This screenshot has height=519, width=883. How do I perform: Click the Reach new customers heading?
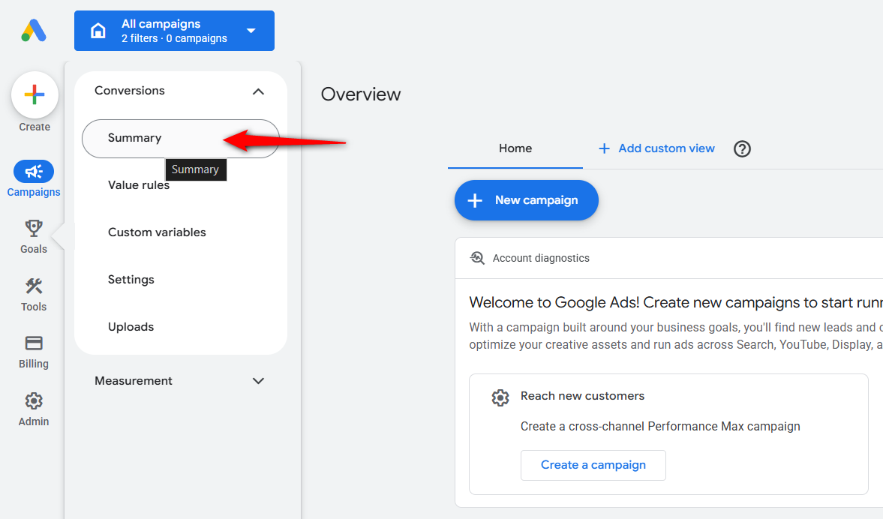point(582,396)
